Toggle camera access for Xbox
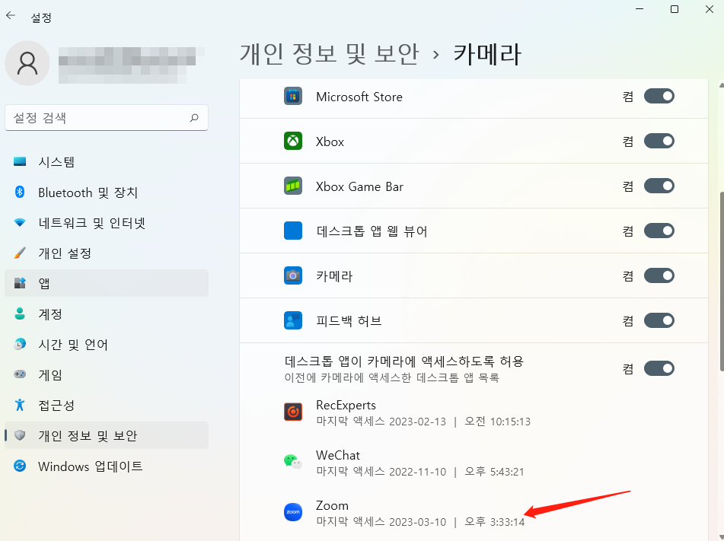This screenshot has height=541, width=724. click(659, 141)
